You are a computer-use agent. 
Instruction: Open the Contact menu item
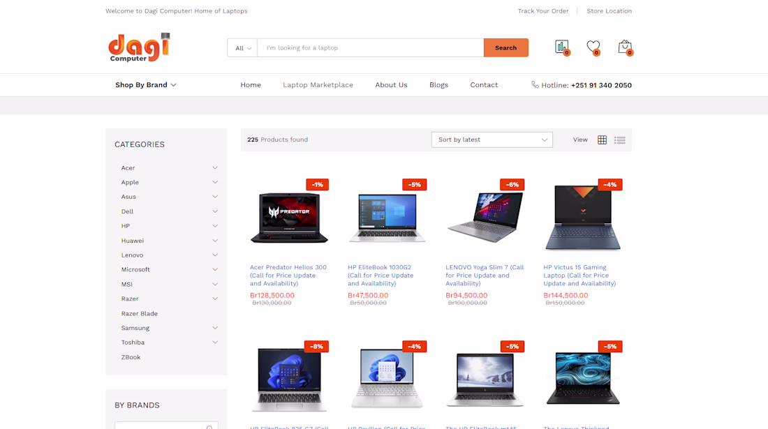click(x=484, y=84)
